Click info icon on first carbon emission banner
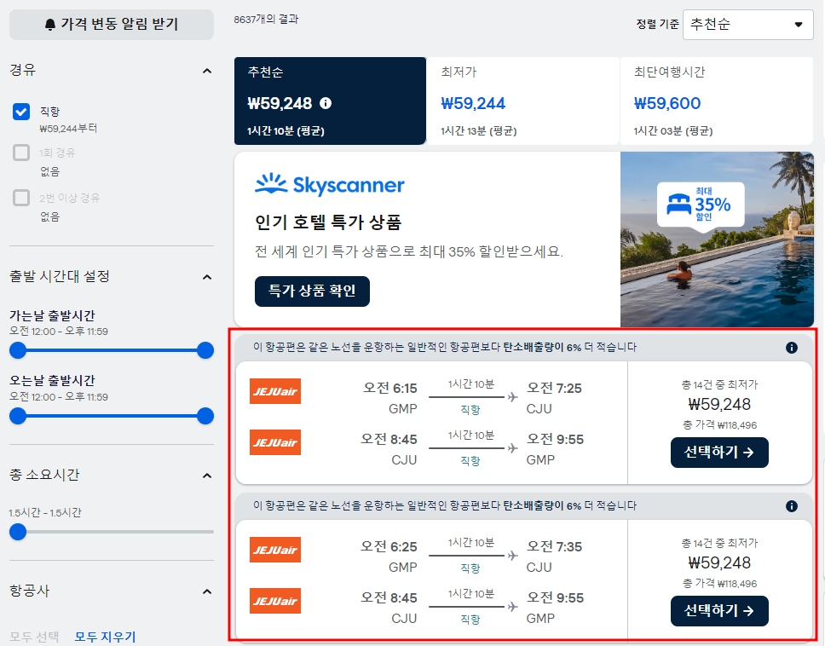 (791, 348)
